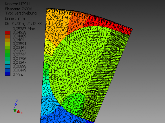Select the legend swatch next to 0,04489
Viewport: 165px width, 123px height.
(x=8, y=36)
